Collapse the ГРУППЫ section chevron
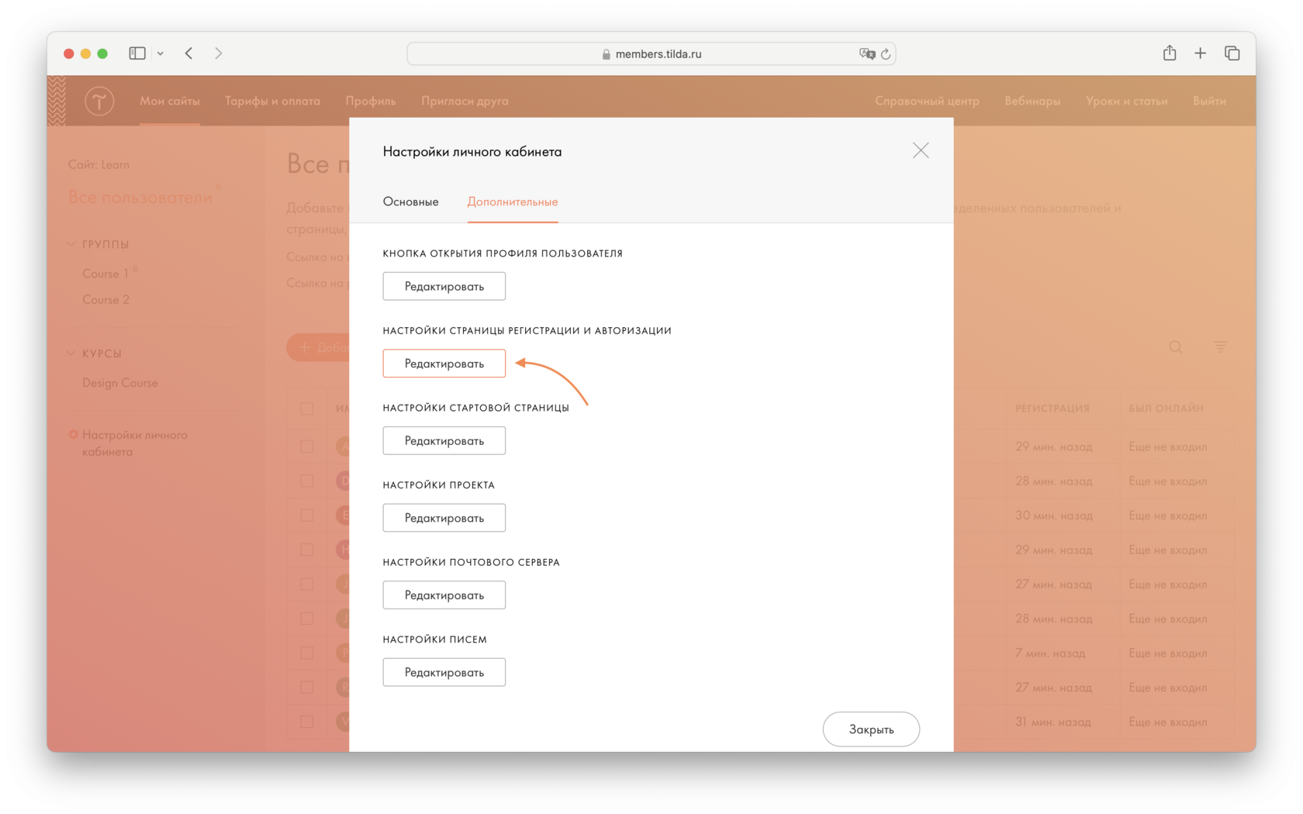This screenshot has width=1303, height=814. click(x=71, y=244)
